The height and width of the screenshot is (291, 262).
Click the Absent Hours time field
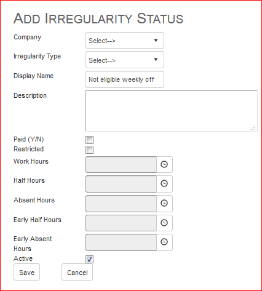(x=121, y=204)
